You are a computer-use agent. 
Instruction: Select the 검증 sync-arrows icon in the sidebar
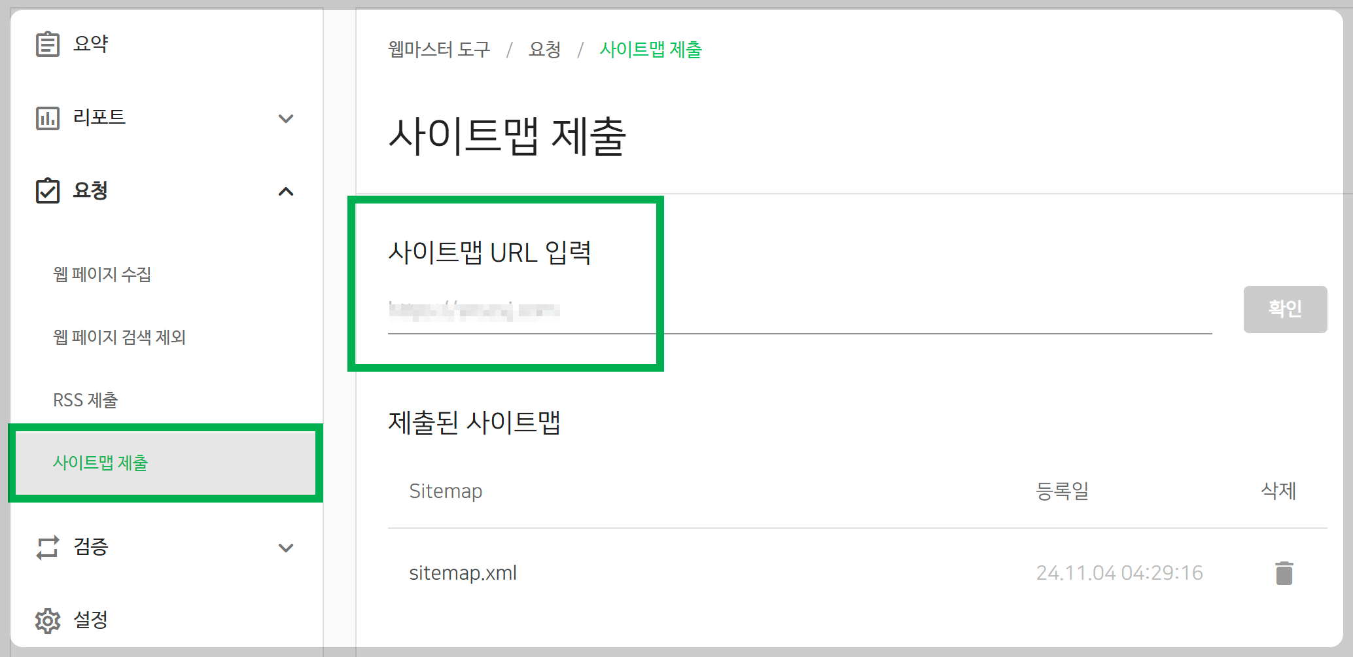click(46, 547)
